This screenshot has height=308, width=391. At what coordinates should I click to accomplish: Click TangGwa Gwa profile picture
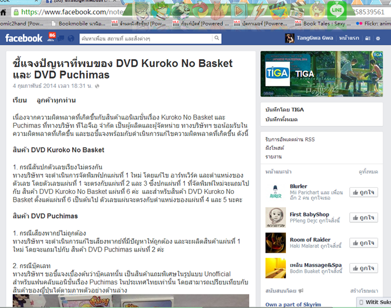tap(289, 38)
